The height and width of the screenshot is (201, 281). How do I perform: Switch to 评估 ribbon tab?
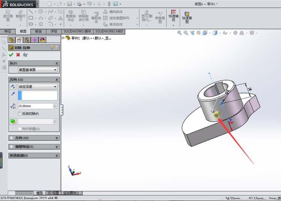point(54,32)
